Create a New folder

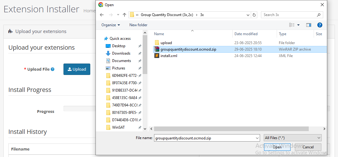(138, 25)
